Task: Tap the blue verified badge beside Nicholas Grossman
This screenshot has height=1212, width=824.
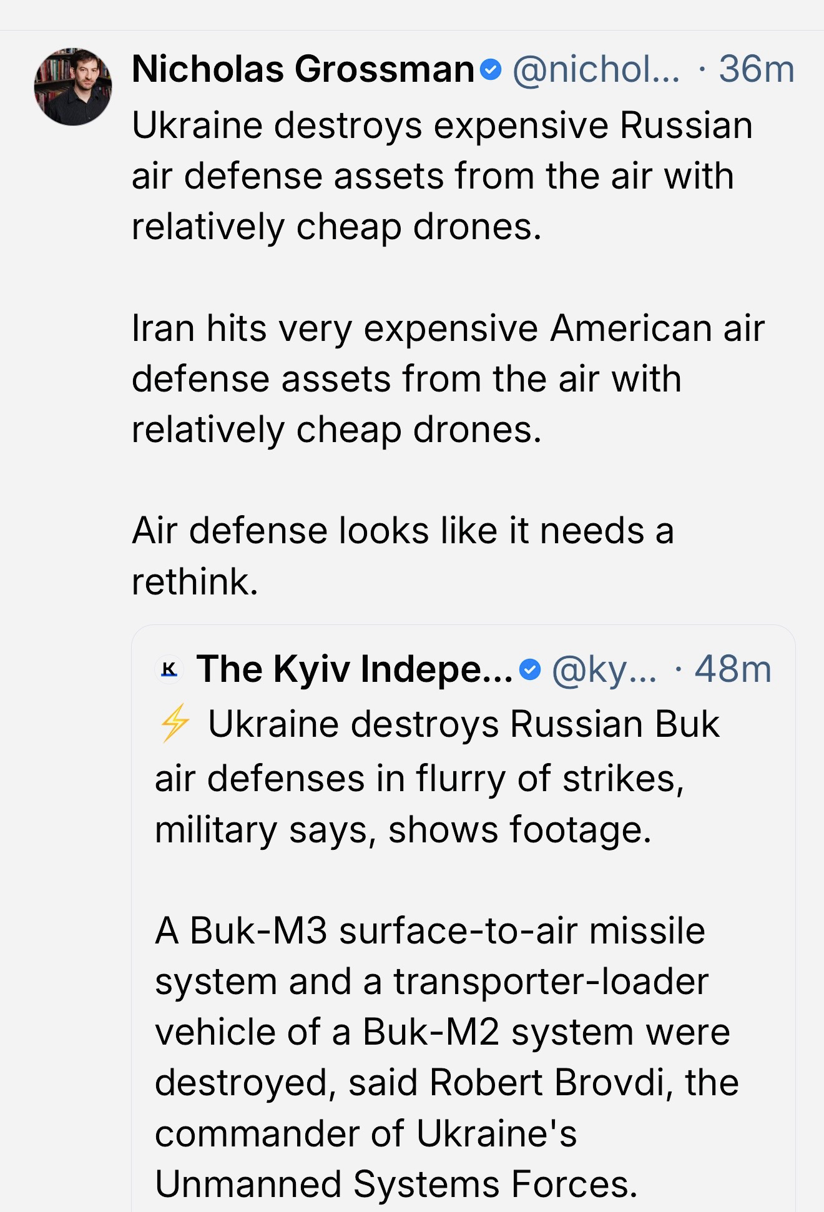Action: tap(493, 70)
